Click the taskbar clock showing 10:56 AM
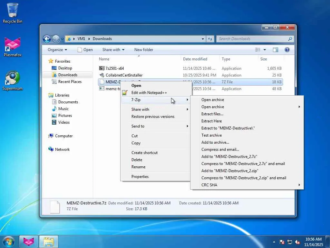Screen dimensions: 330x248 (x=314, y=242)
